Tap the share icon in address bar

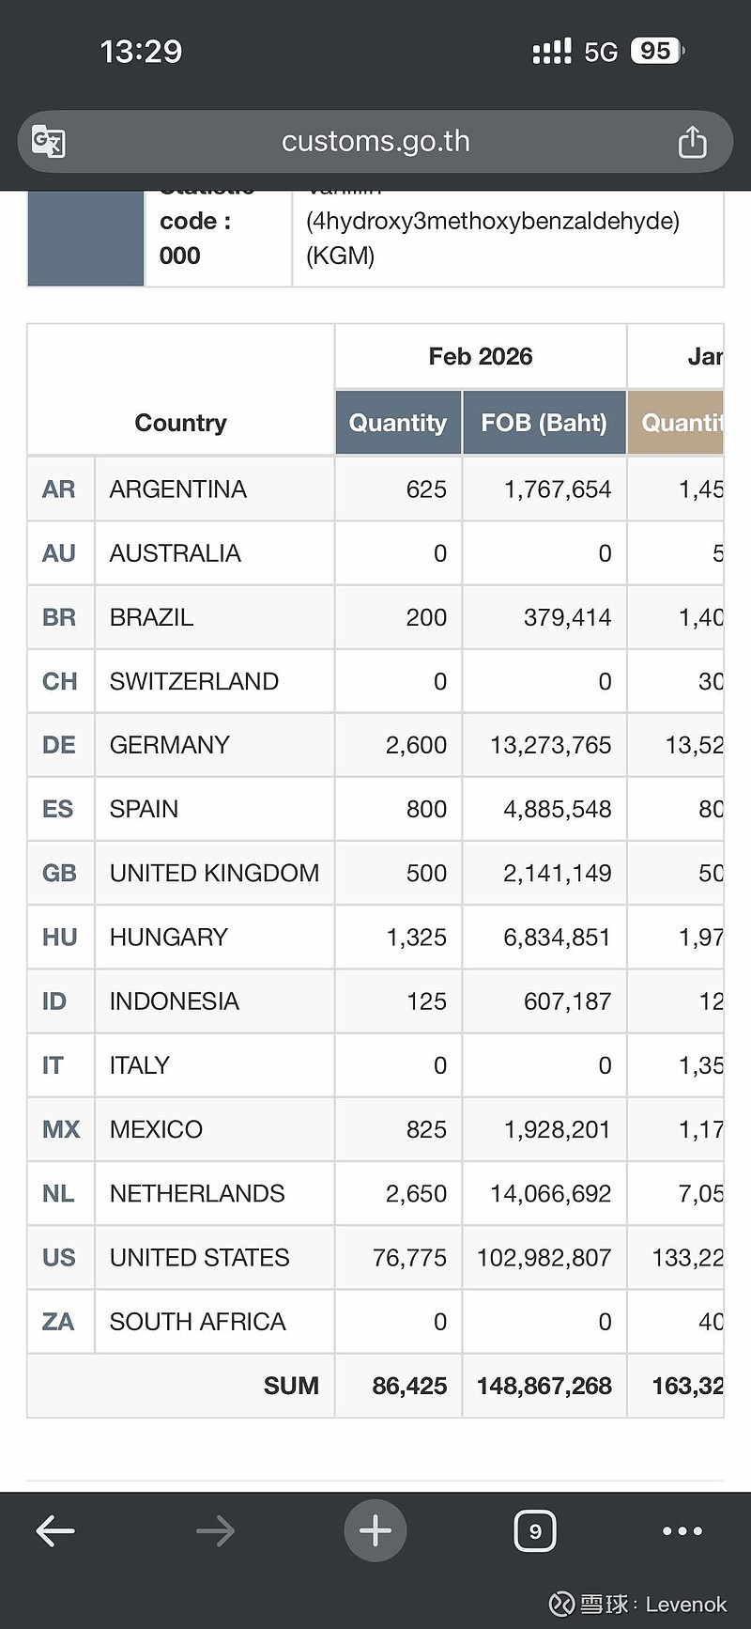point(692,142)
